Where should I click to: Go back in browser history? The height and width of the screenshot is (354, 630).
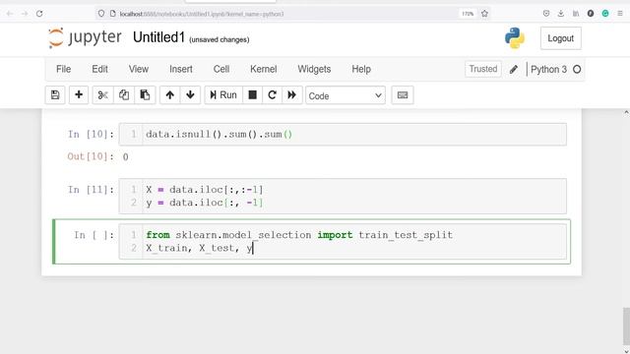(10, 14)
